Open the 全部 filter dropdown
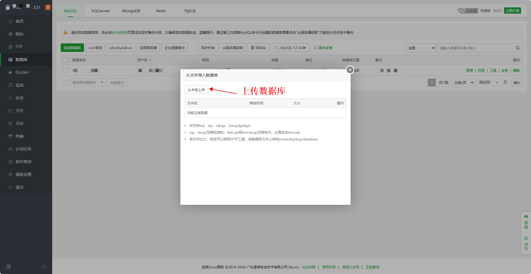The height and width of the screenshot is (274, 531). coord(420,48)
